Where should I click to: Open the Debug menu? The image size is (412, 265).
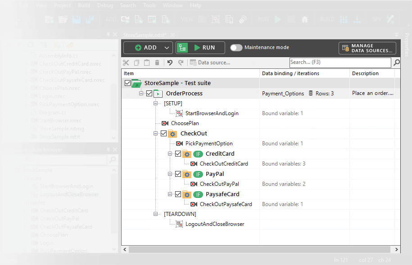pos(104,5)
